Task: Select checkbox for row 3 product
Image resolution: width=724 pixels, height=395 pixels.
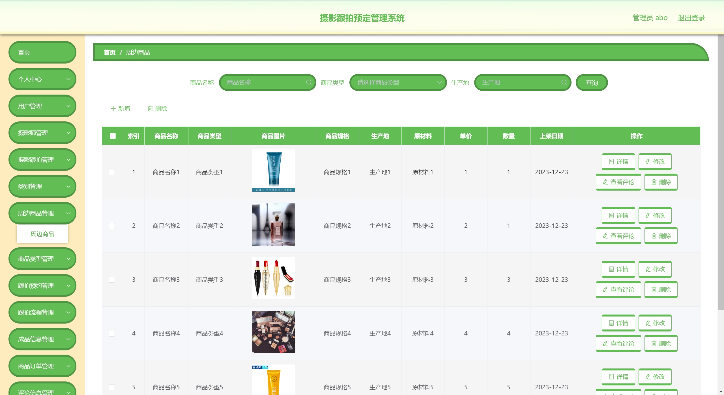Action: coord(112,280)
